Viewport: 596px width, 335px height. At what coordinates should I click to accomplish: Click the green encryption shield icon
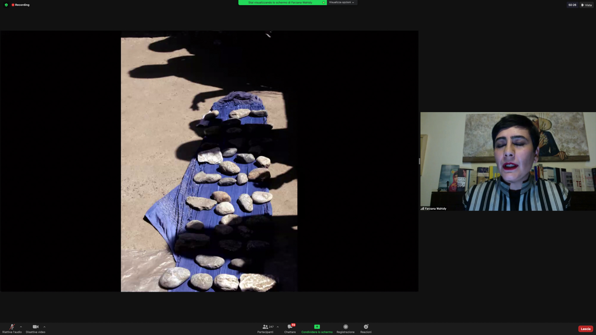point(6,5)
